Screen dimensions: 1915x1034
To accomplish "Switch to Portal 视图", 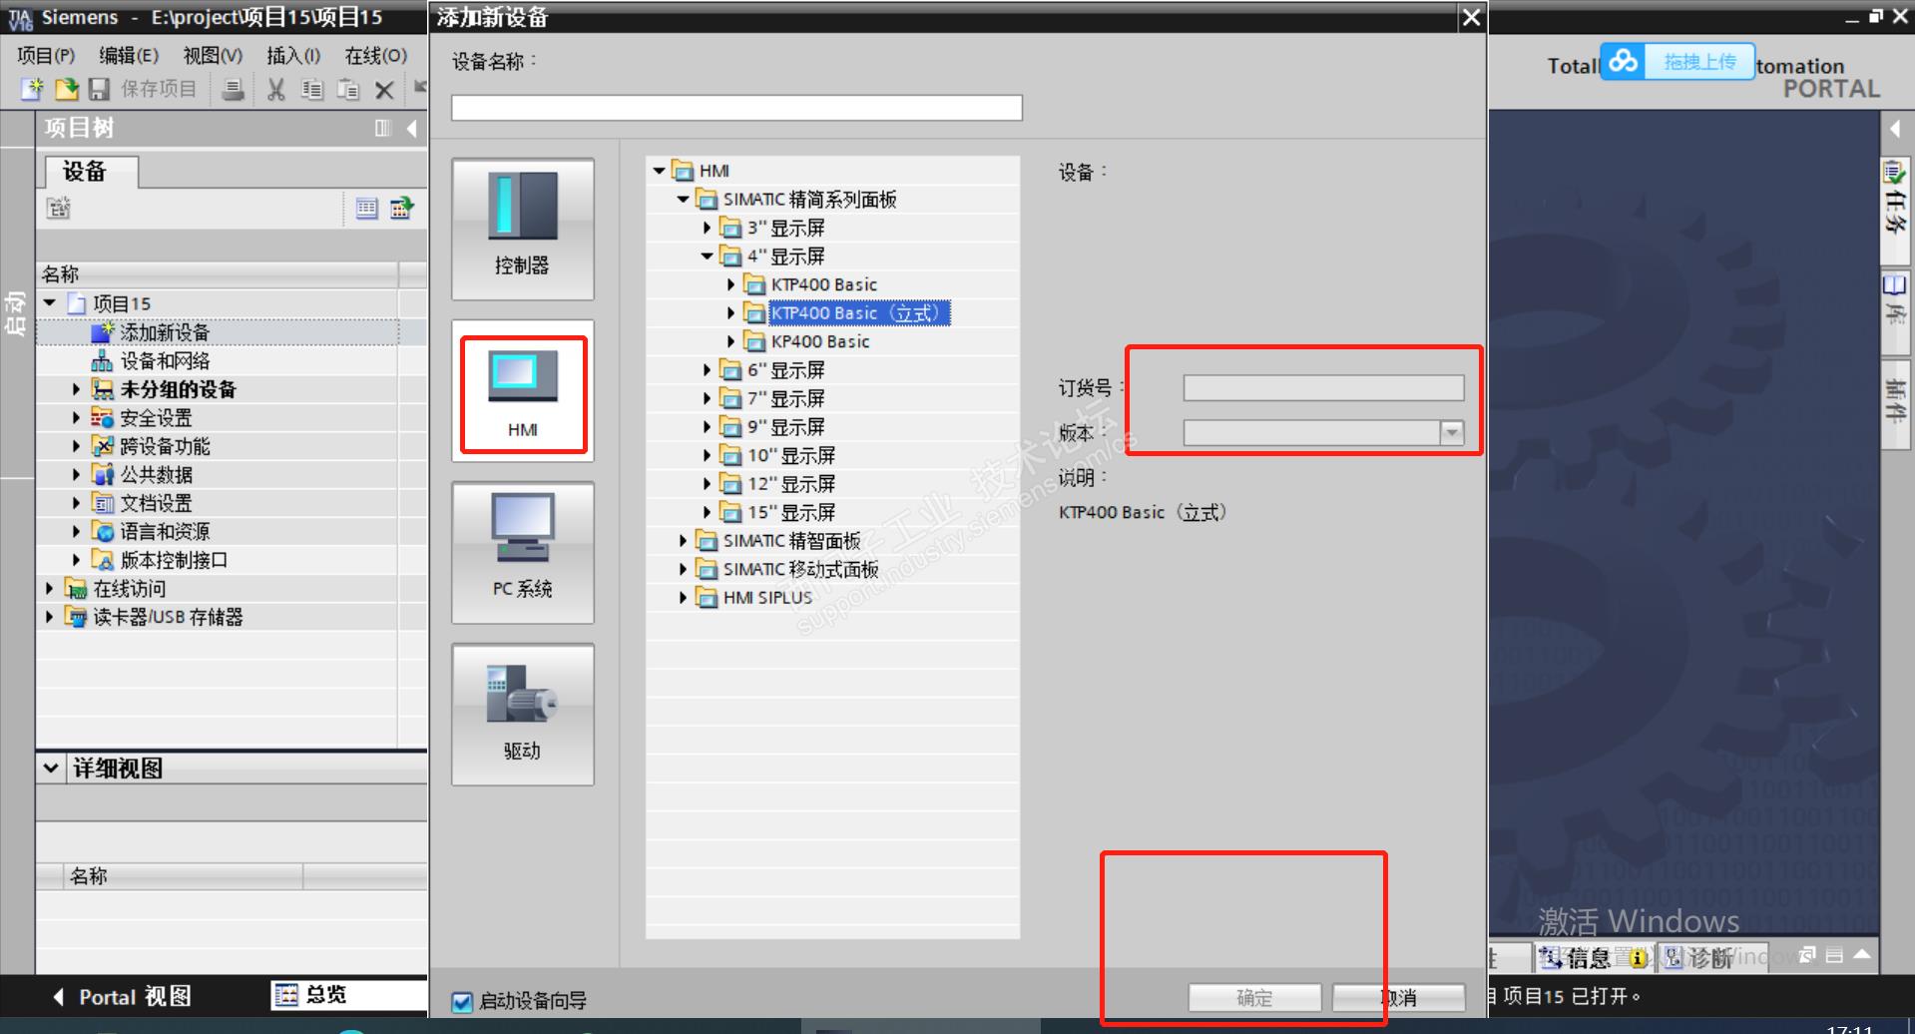I will (x=122, y=996).
